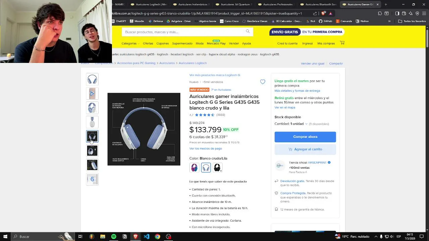This screenshot has height=241, width=429.
Task: Open File Explorer from taskbar
Action: pyautogui.click(x=103, y=237)
